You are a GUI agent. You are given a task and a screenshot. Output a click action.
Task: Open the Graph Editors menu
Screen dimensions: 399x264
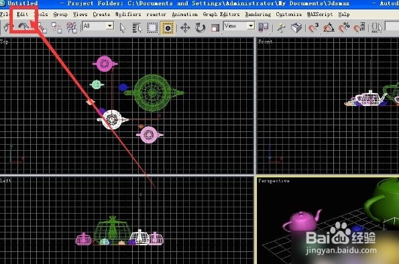(221, 15)
